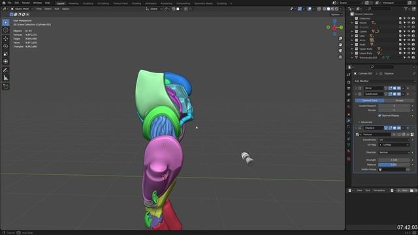Open the Object Data properties tab icon
The width and height of the screenshot is (418, 235).
point(349,145)
